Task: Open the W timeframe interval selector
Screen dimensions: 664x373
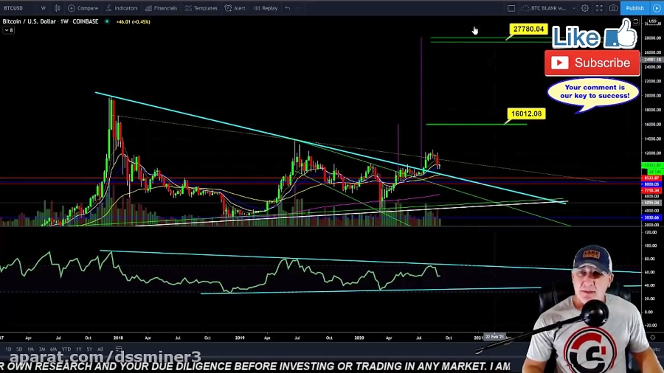Action: pos(44,8)
